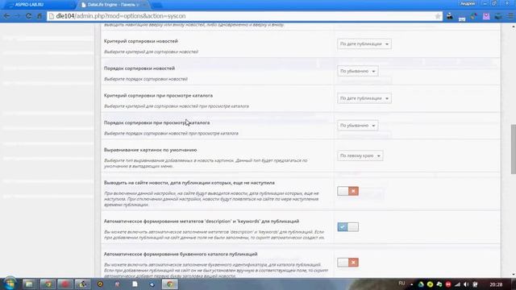The image size is (516, 290).
Task: Click inside the address bar showing dle104/admin.php
Action: [x=243, y=16]
